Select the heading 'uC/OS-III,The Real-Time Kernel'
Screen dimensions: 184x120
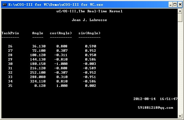coord(89,11)
